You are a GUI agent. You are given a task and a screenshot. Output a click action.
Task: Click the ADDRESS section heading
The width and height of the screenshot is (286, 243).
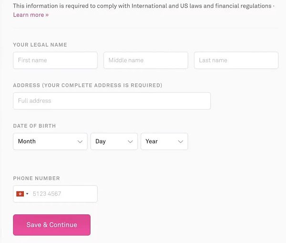pos(88,85)
